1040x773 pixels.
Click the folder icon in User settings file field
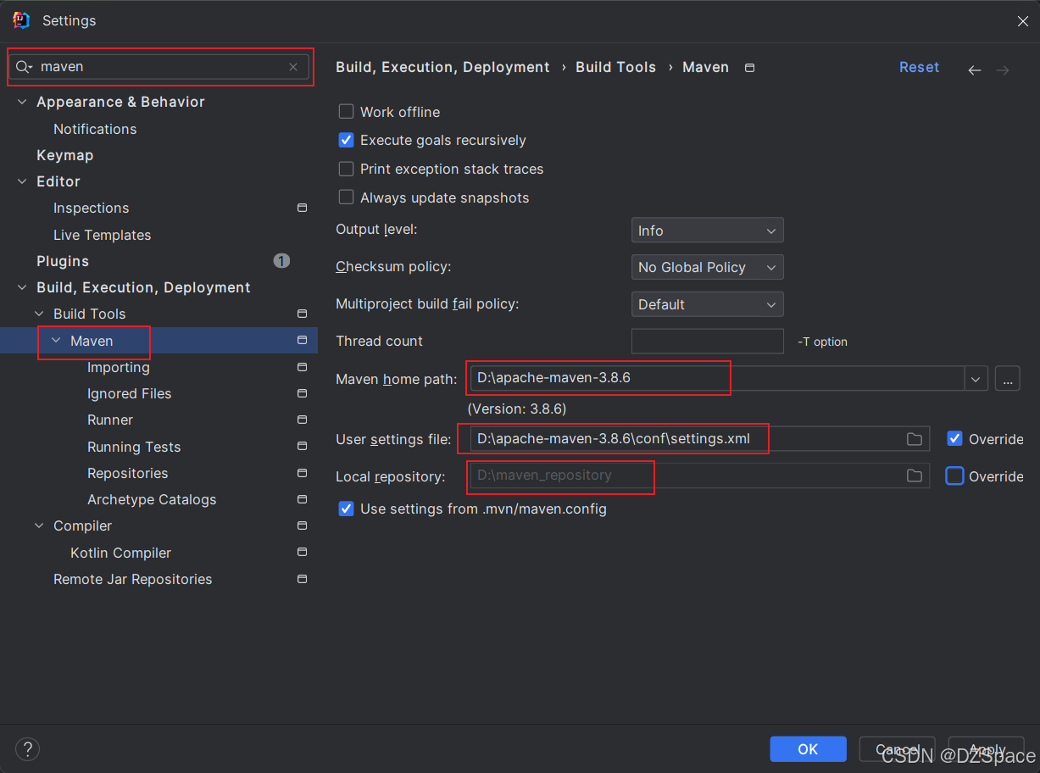[915, 439]
